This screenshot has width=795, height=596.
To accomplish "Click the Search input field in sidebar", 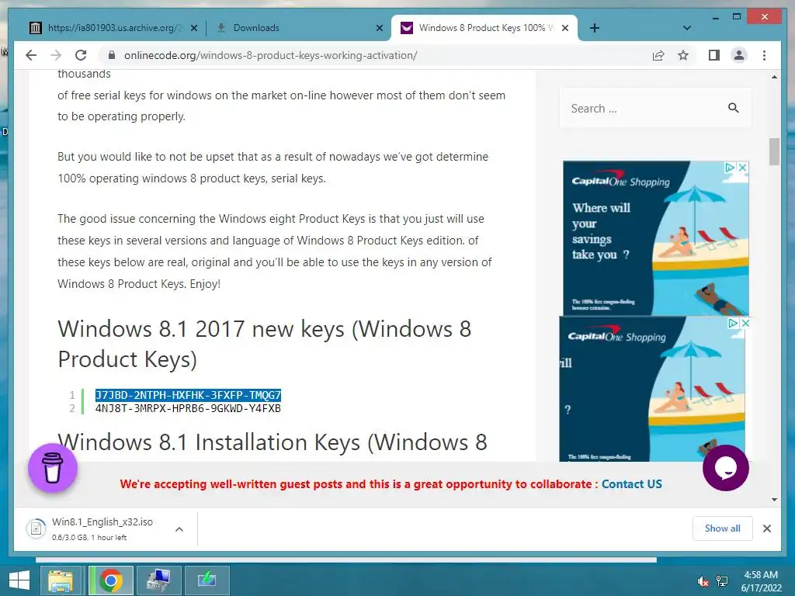I will tap(644, 109).
